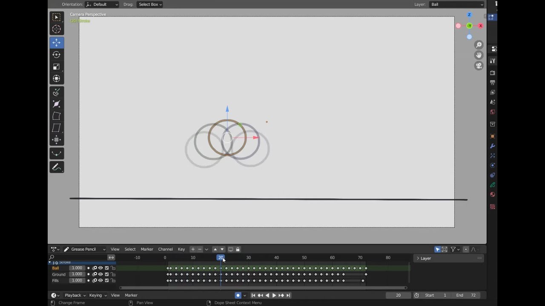Open the dope sheet Channel menu
The image size is (545, 306).
[x=165, y=249]
